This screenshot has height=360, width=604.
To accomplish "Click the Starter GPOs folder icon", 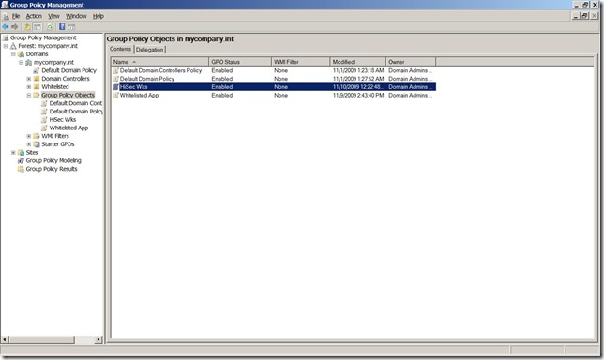I will (x=37, y=144).
